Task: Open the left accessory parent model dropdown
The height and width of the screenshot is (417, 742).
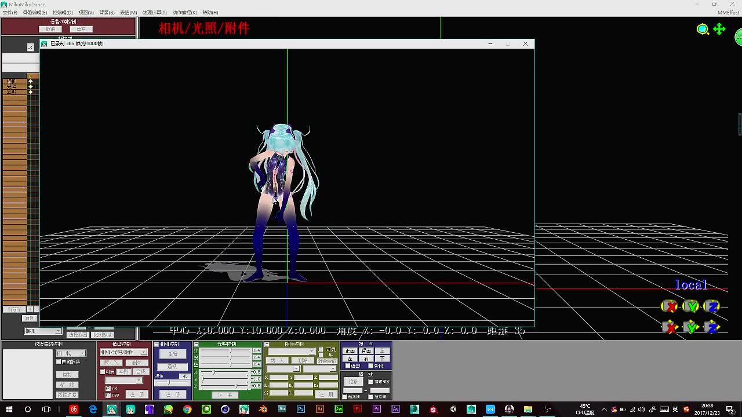Action: click(283, 368)
